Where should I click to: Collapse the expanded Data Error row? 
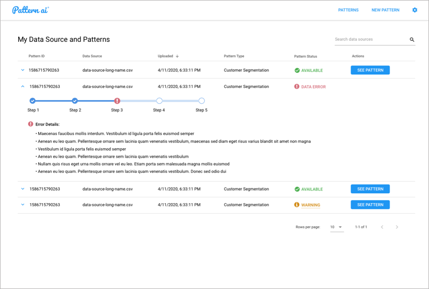(22, 86)
